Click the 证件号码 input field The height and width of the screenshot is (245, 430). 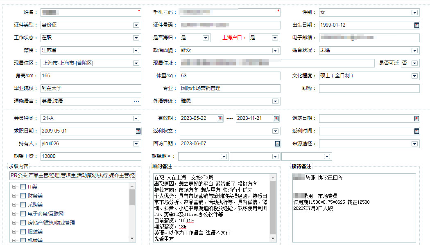(230, 25)
